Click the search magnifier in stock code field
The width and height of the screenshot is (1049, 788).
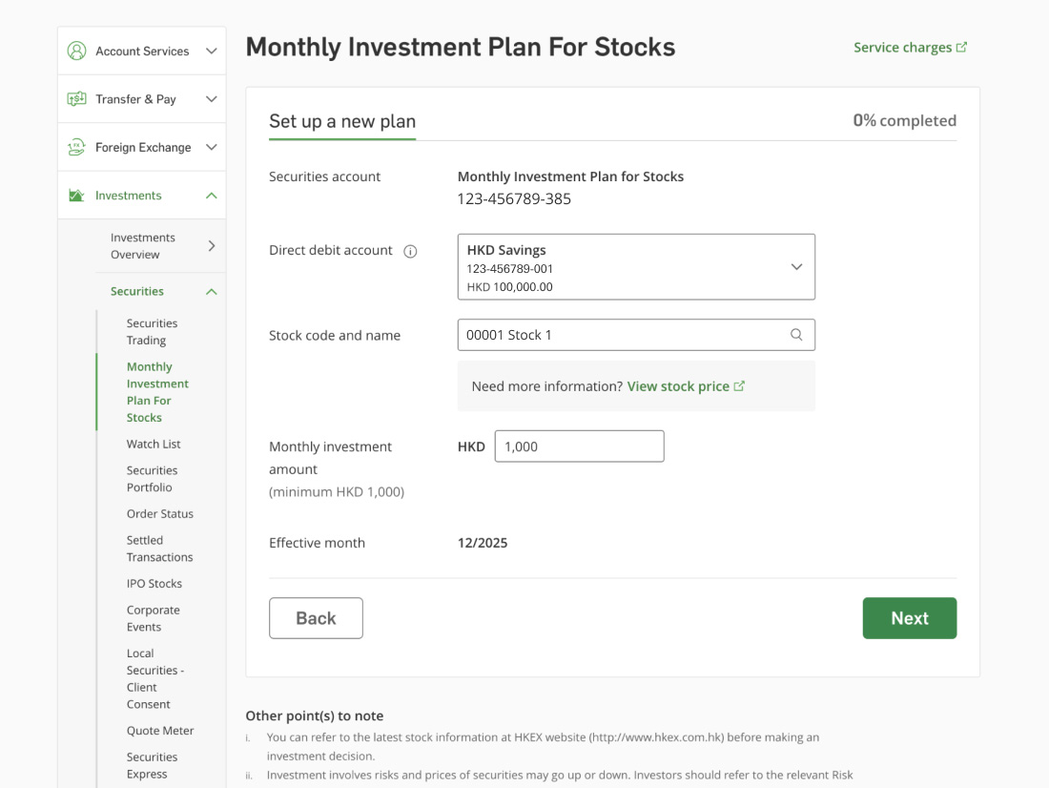[x=796, y=335]
